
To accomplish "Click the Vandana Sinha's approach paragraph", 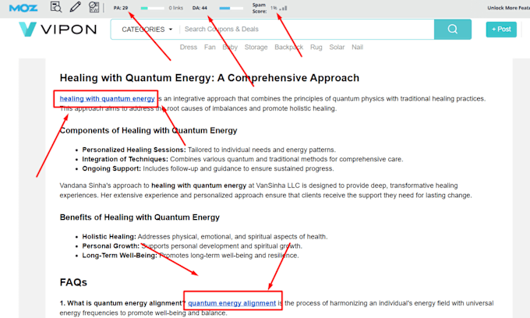I will pos(266,190).
